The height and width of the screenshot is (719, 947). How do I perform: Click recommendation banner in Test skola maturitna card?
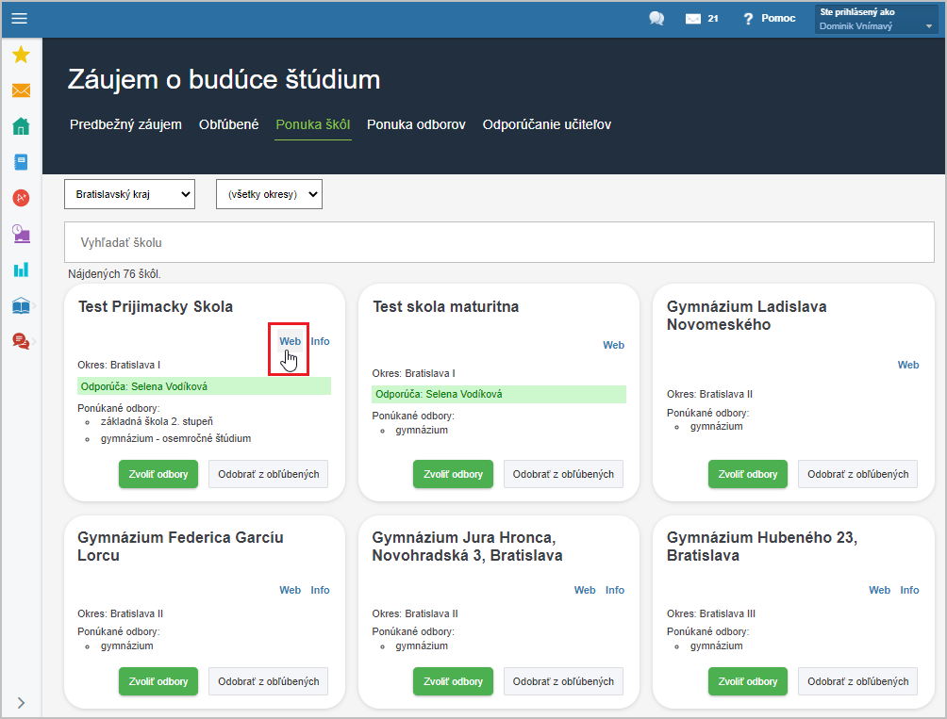(499, 394)
